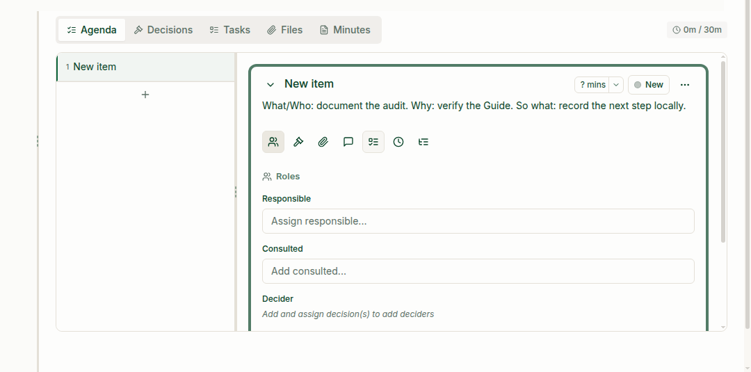Click the 'Decider' label
The image size is (751, 372).
click(x=277, y=299)
